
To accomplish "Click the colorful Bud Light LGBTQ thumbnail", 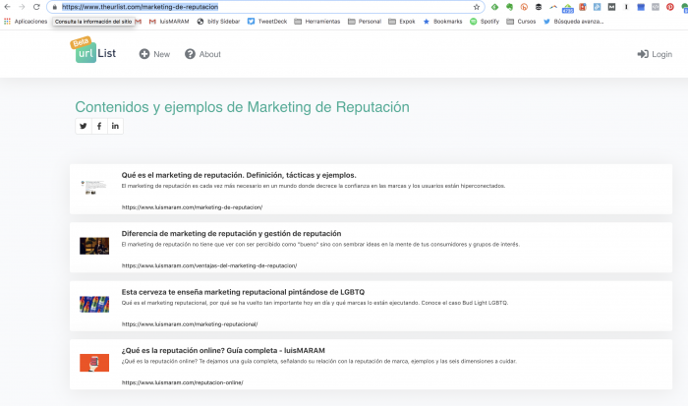I will (94, 304).
